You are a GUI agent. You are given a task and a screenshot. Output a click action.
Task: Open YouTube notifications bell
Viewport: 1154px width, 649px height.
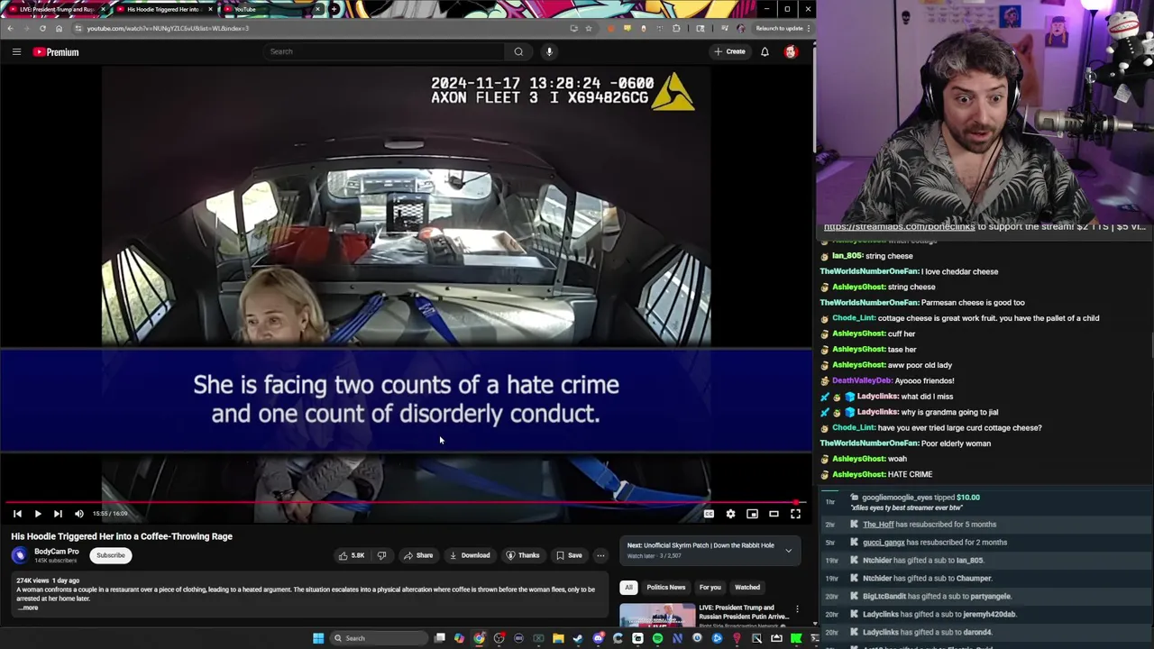click(x=765, y=51)
